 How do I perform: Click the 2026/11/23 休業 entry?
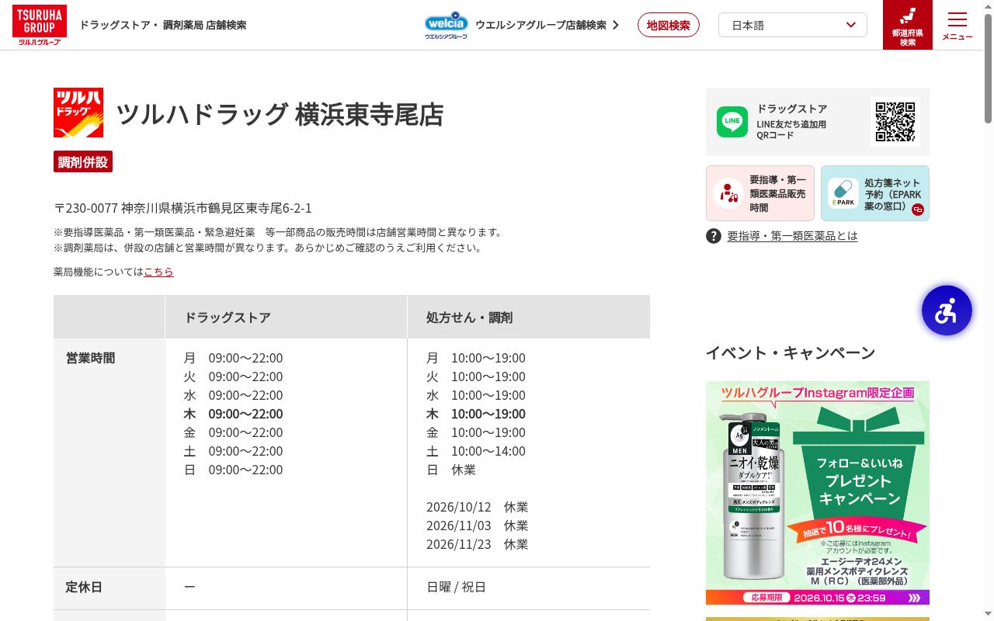[x=477, y=544]
